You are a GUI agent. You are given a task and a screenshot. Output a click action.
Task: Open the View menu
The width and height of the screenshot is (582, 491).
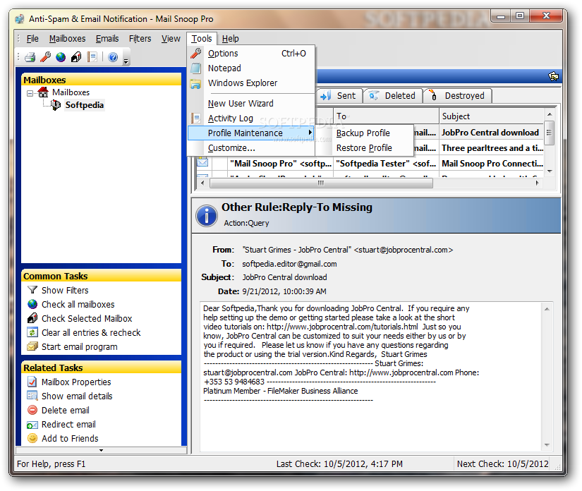171,39
